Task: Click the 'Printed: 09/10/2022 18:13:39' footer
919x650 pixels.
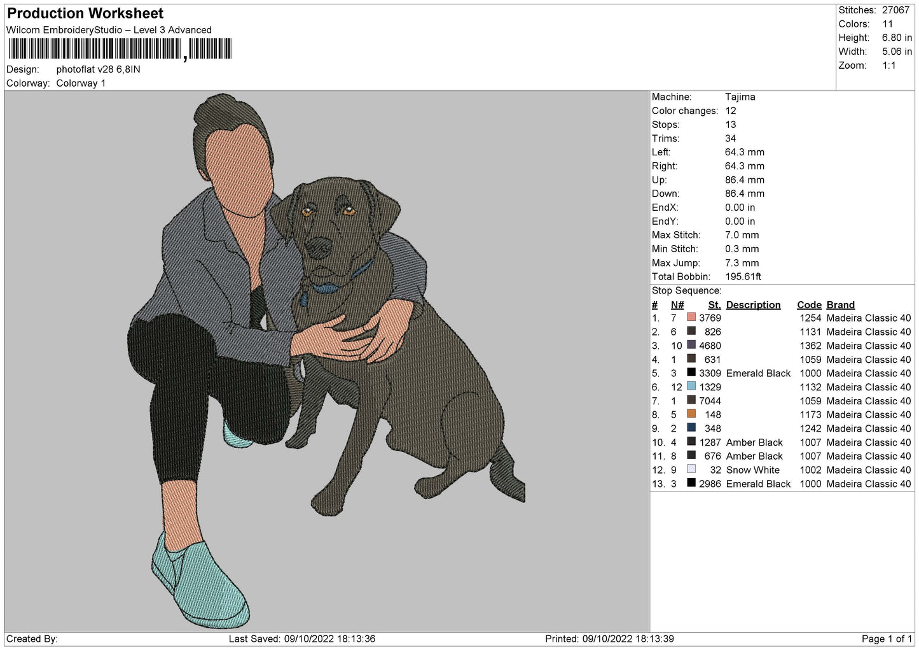Action: tap(609, 639)
